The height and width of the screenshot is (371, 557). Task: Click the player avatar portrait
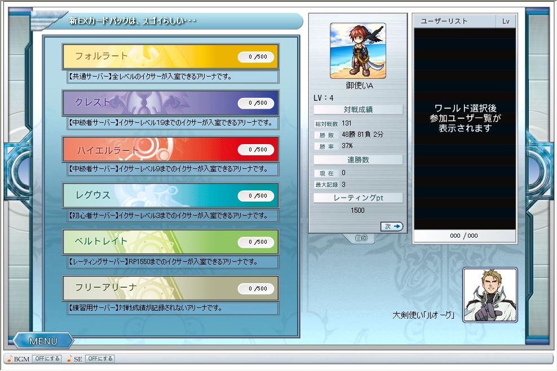[x=357, y=51]
